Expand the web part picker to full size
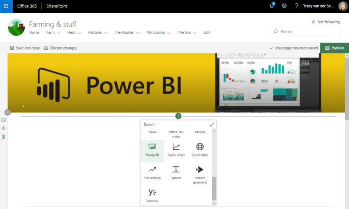Screen dimensions: 349x209 (x=212, y=125)
